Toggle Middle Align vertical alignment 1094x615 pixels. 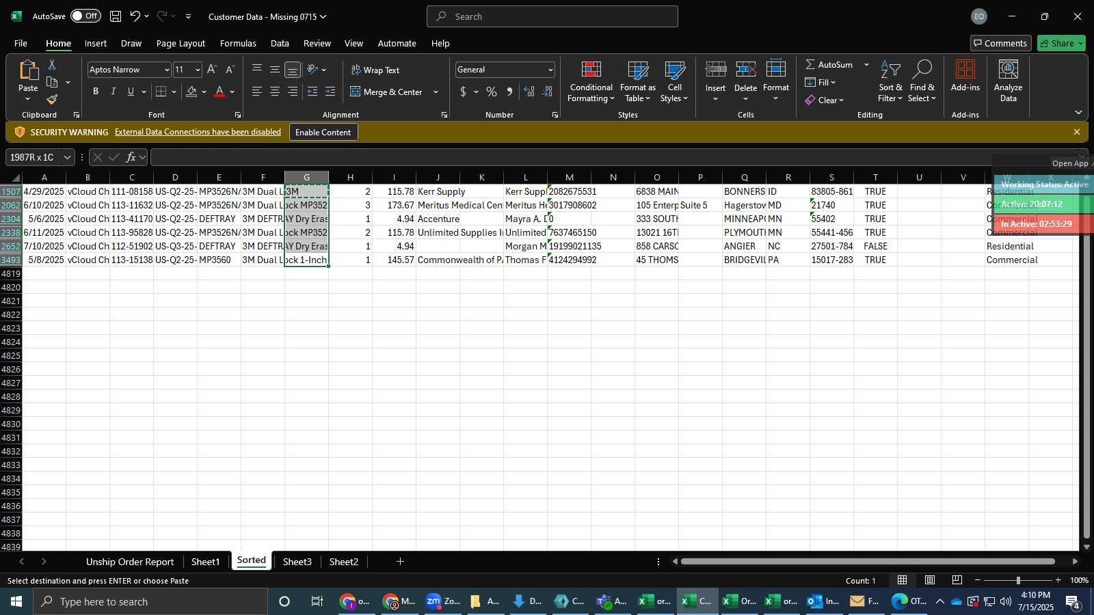tap(275, 70)
